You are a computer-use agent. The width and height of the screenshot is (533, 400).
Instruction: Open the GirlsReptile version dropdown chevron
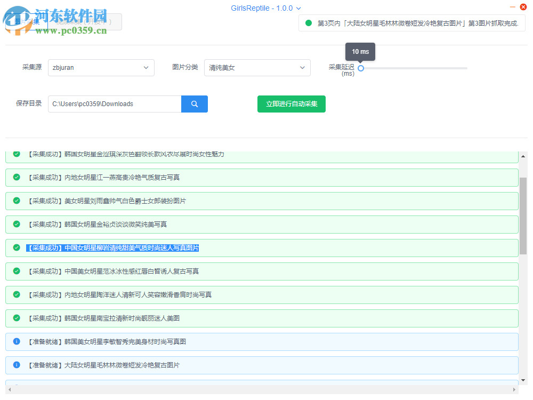coord(298,9)
